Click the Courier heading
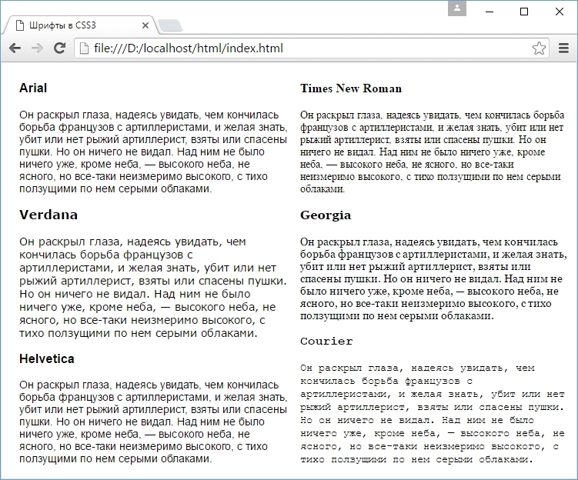Screen dimensions: 578x480 point(326,341)
